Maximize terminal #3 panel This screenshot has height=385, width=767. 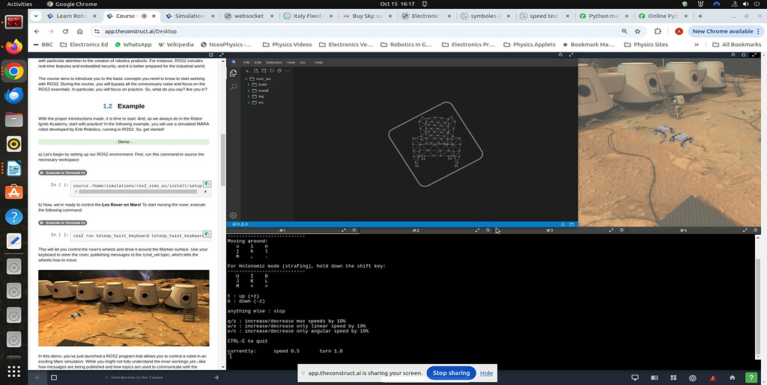[611, 230]
